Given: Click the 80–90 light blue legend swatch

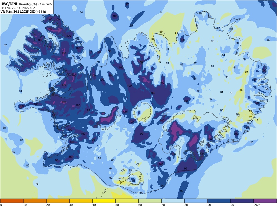Looking at the screenshot, I should 196,201.
